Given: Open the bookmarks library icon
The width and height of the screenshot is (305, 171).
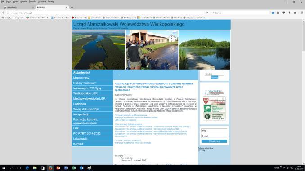Looking at the screenshot, I should click(x=278, y=13).
